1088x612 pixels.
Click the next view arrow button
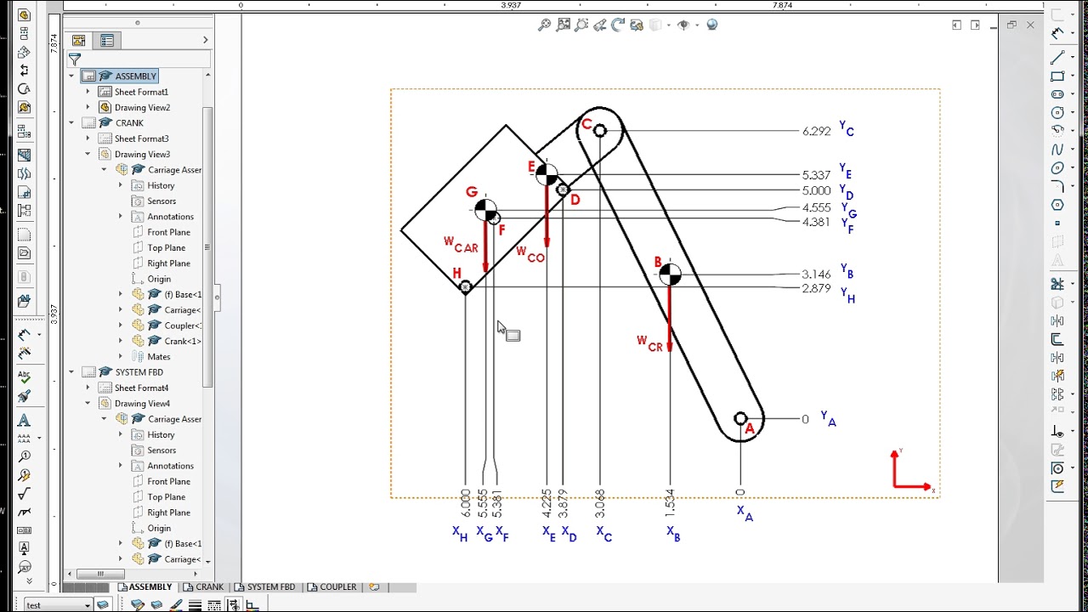(x=975, y=25)
